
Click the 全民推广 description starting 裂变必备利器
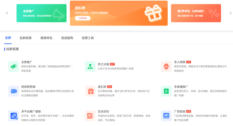(x=47, y=68)
